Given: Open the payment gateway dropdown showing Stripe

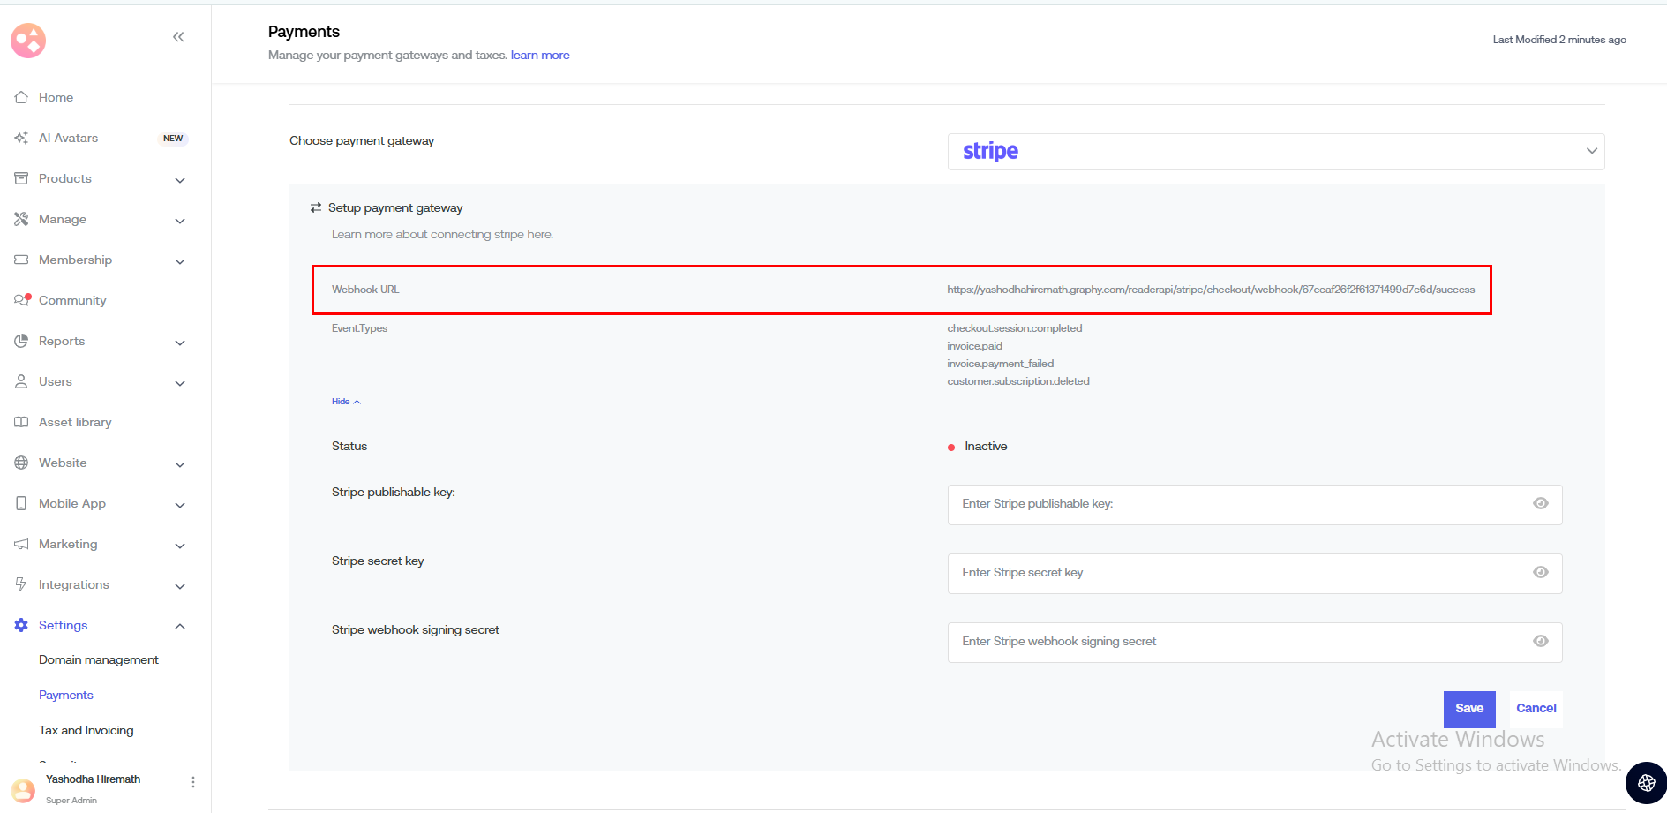Looking at the screenshot, I should [1275, 152].
